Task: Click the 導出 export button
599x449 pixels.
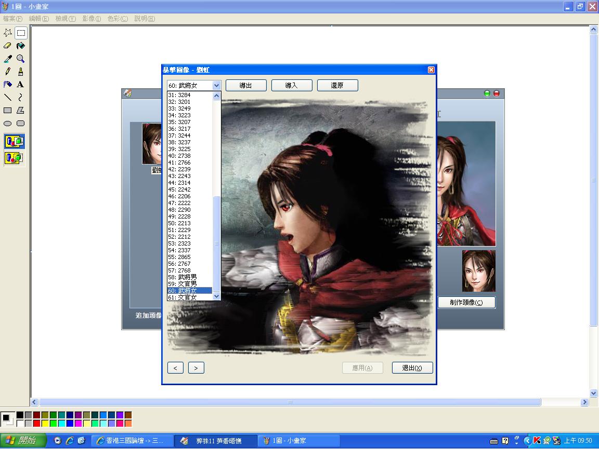Action: [x=246, y=86]
